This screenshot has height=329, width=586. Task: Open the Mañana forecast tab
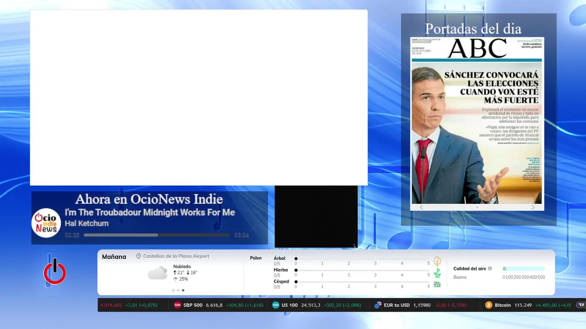point(114,257)
